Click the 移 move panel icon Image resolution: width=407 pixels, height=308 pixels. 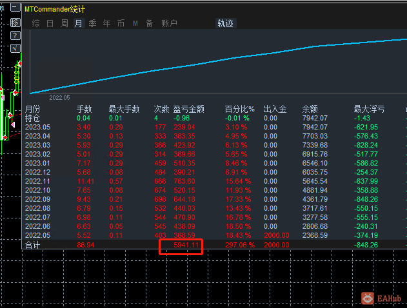(x=15, y=23)
